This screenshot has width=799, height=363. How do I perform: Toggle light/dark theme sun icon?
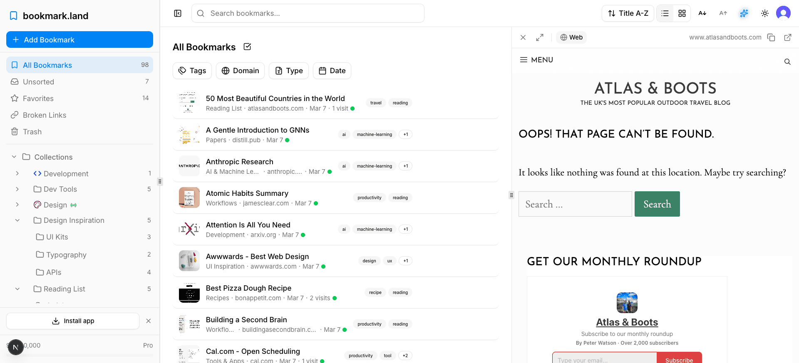pos(765,13)
